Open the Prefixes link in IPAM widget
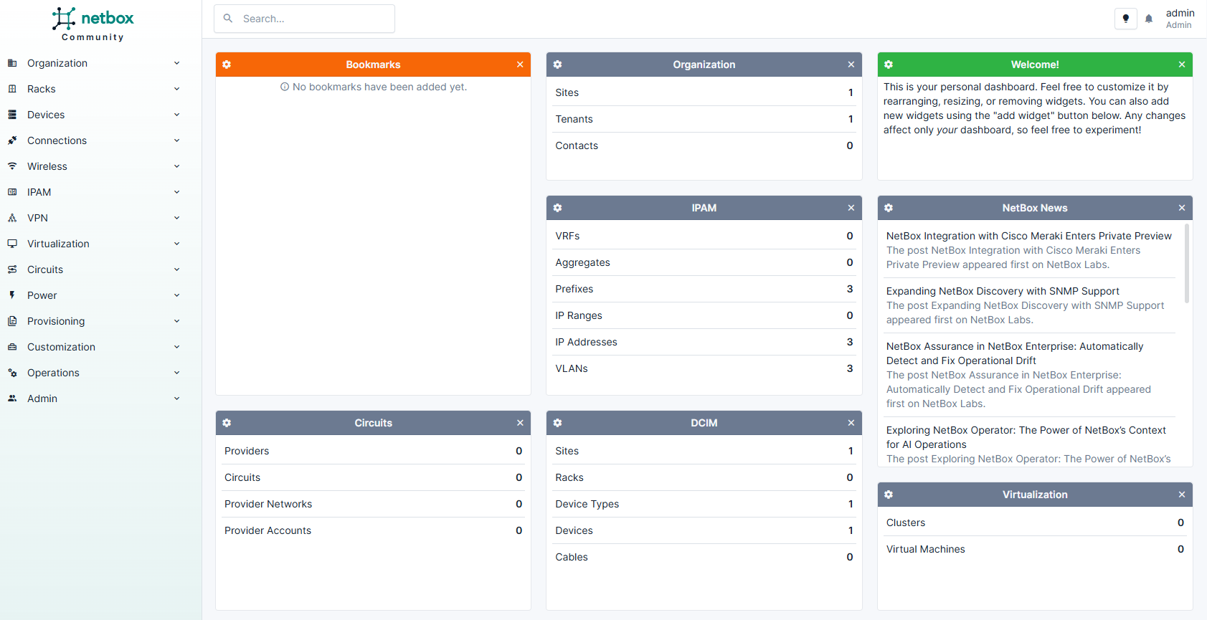 pyautogui.click(x=574, y=289)
